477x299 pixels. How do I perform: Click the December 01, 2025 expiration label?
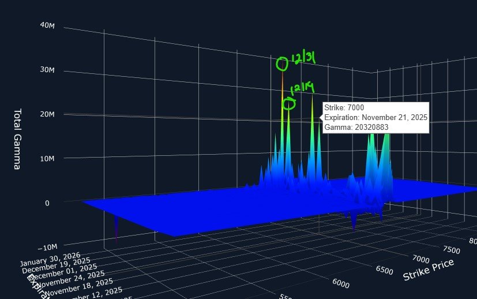[64, 272]
